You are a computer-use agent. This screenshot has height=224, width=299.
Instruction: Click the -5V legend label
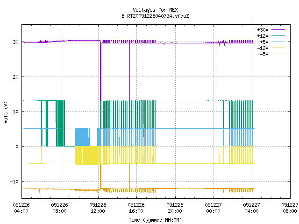point(264,54)
